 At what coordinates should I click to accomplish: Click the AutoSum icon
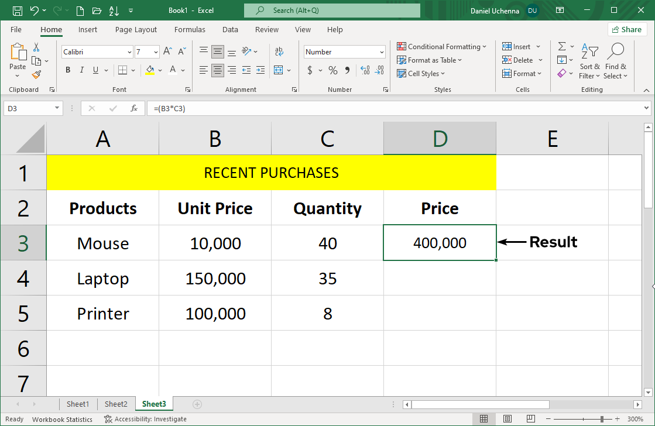click(x=561, y=46)
